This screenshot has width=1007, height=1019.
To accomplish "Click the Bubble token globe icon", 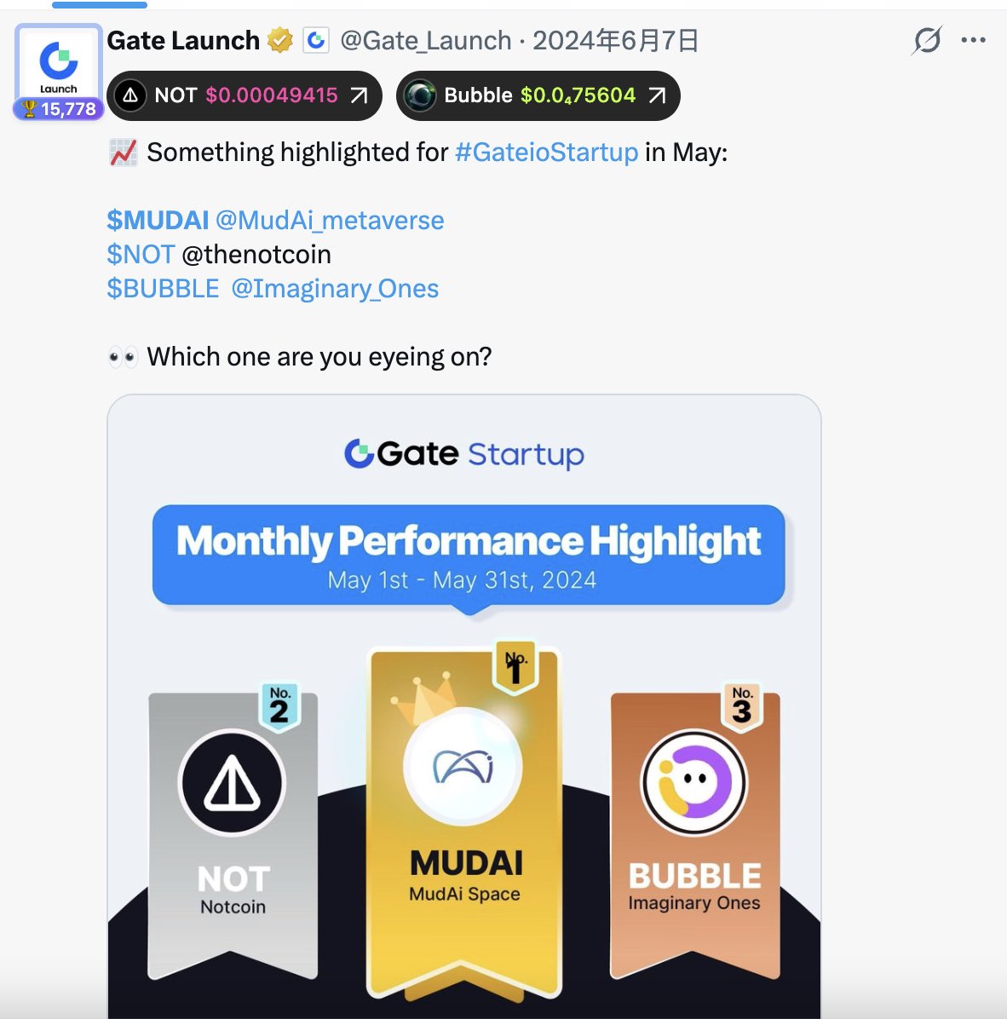I will tap(420, 95).
